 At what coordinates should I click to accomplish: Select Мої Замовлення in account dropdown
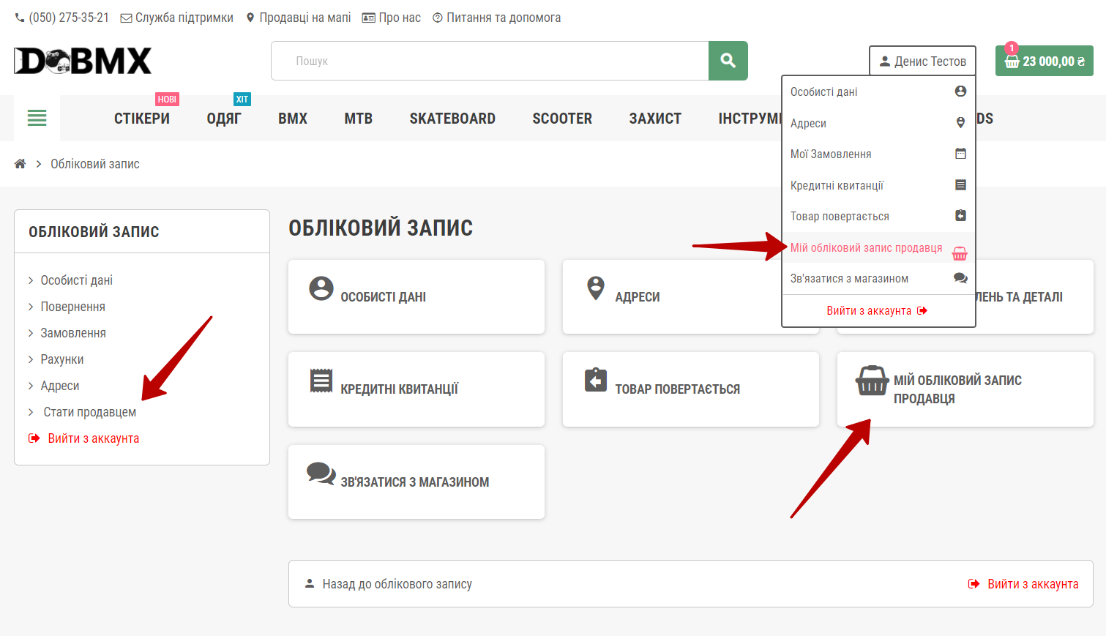point(878,154)
